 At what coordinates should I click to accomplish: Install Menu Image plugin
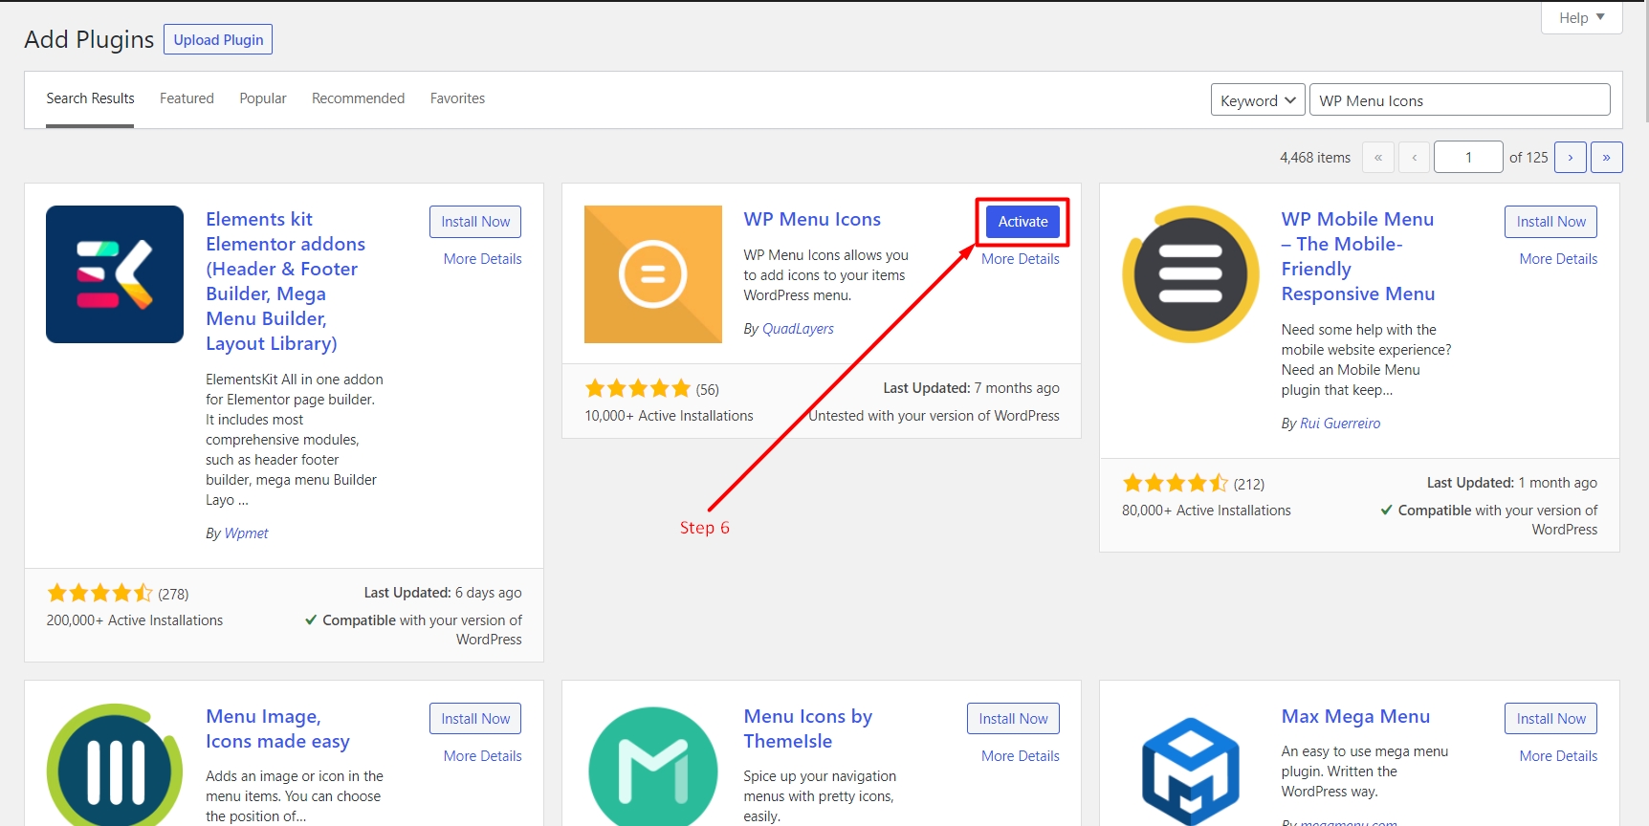click(475, 719)
